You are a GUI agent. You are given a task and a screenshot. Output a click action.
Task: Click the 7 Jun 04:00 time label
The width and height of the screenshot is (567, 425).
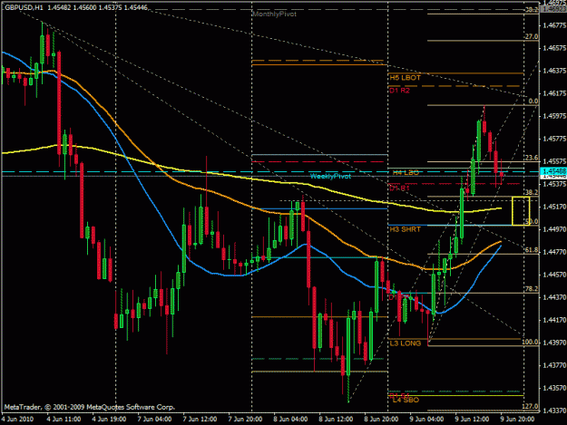pyautogui.click(x=154, y=420)
